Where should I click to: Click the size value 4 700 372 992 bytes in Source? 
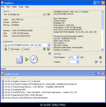click(20, 33)
